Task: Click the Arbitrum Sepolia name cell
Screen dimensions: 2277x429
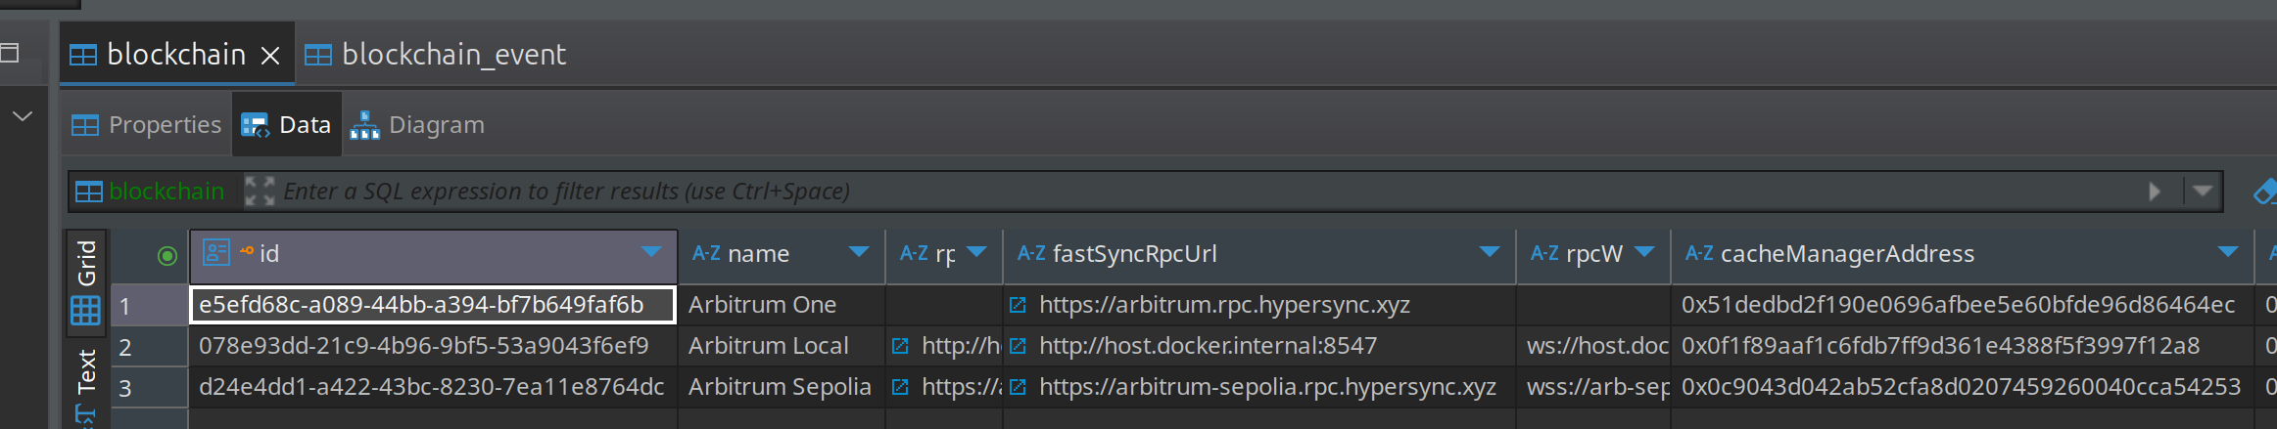Action: [x=782, y=387]
